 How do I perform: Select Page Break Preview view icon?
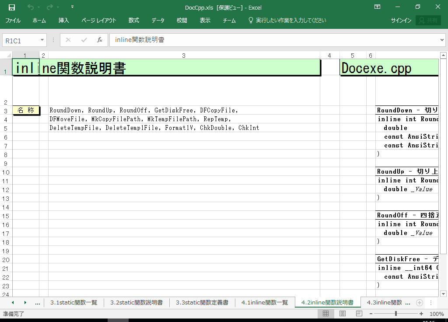point(359,314)
